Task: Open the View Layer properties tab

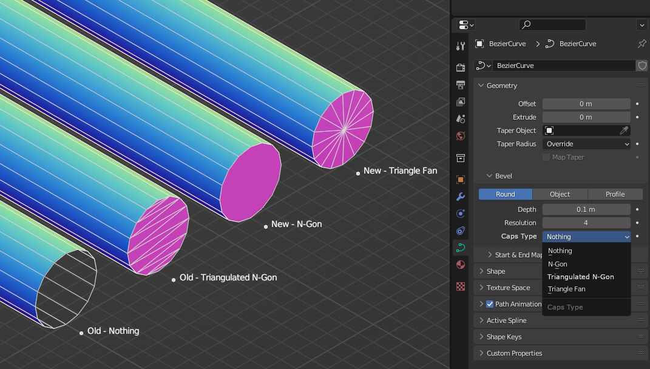Action: click(x=460, y=102)
